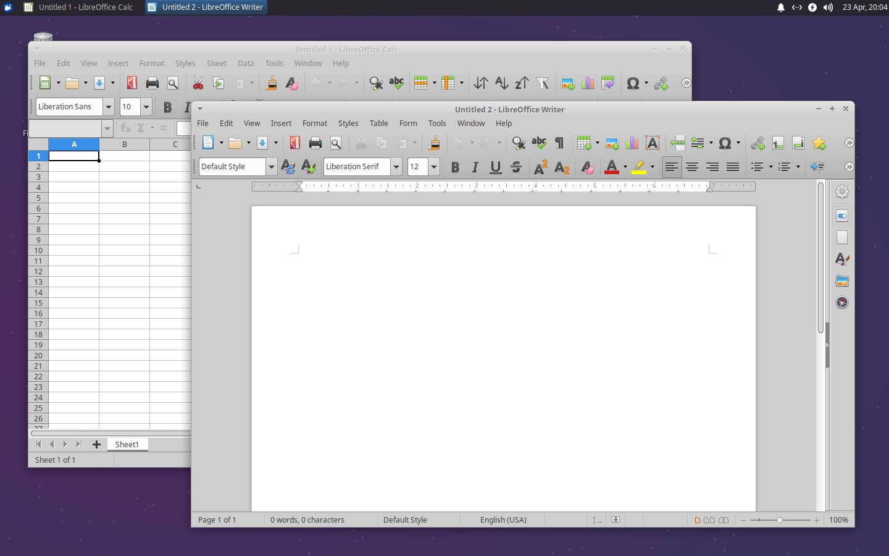Open the Table menu
This screenshot has height=556, width=889.
coord(378,123)
